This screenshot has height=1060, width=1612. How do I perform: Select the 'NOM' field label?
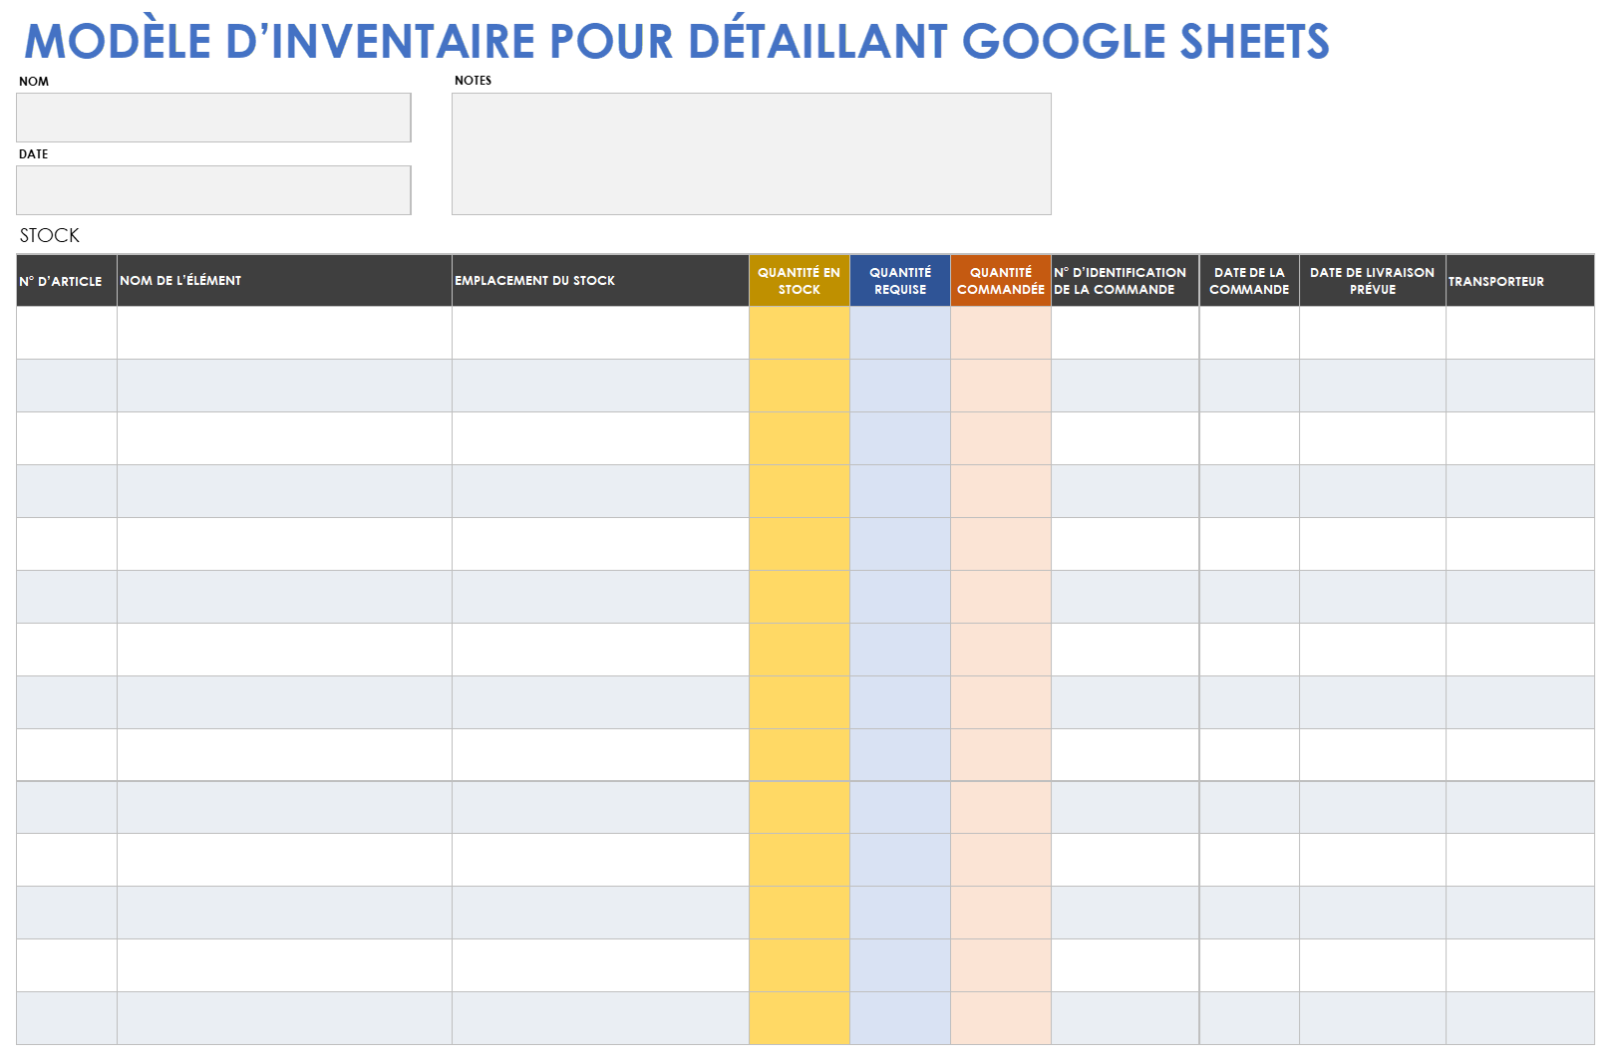(34, 82)
